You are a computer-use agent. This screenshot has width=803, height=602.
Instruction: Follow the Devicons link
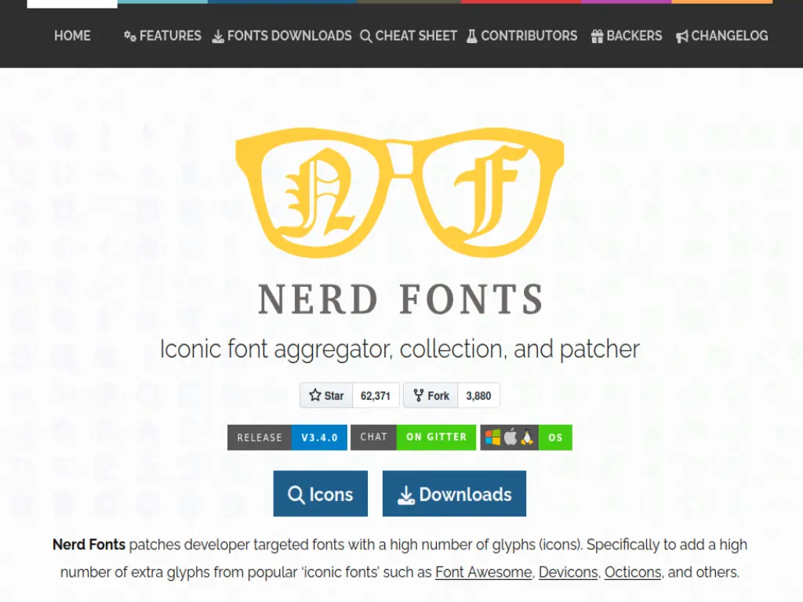pyautogui.click(x=568, y=572)
